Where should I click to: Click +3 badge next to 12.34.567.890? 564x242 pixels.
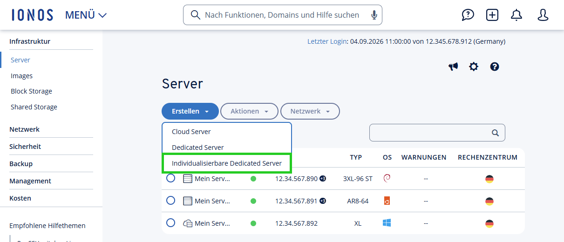point(323,178)
